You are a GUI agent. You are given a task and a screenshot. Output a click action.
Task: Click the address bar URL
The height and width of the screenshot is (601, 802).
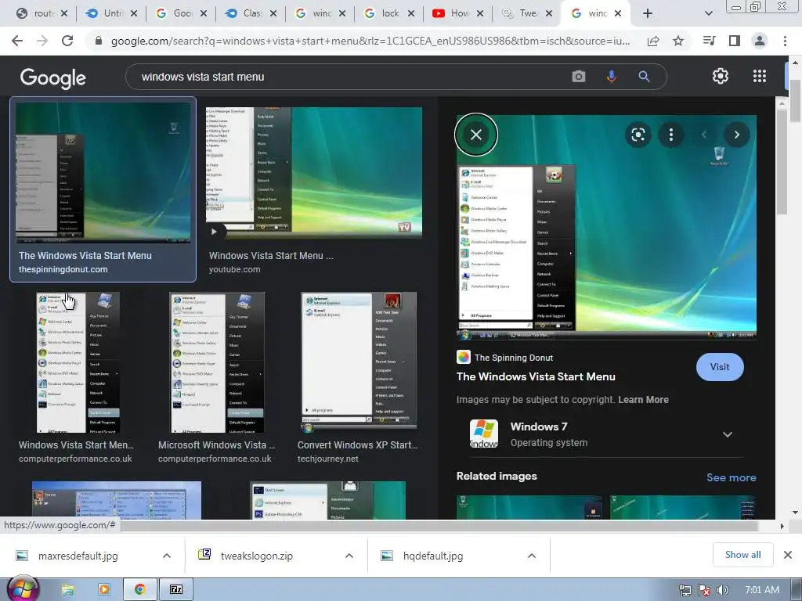coord(370,41)
